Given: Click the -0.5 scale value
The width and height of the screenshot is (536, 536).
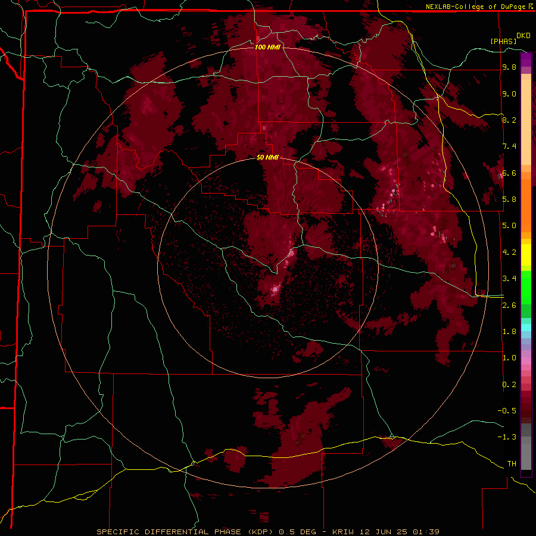Looking at the screenshot, I should point(507,411).
